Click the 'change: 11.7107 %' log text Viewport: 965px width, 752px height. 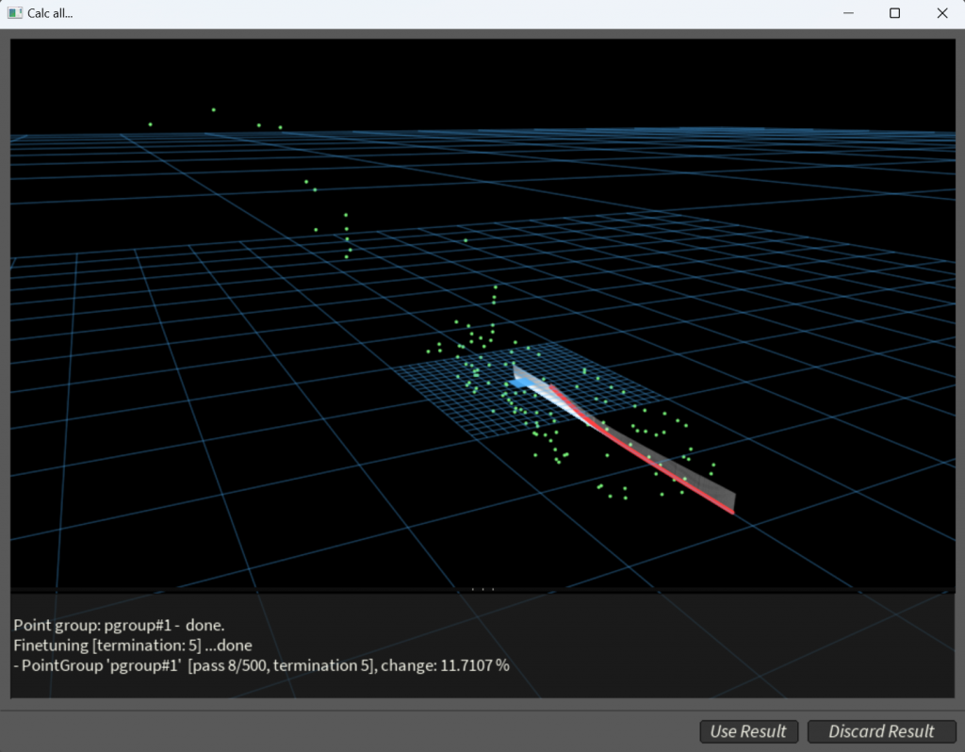point(445,666)
